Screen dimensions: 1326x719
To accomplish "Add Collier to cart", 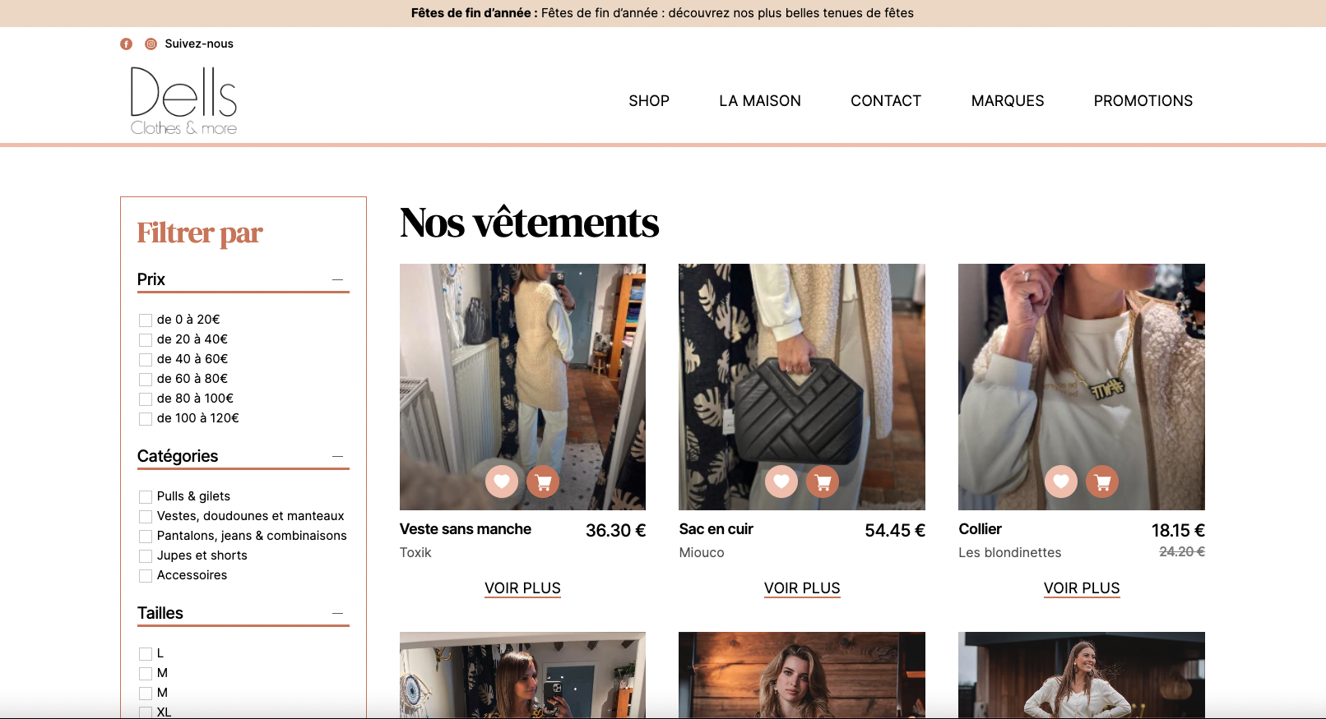I will coord(1102,482).
